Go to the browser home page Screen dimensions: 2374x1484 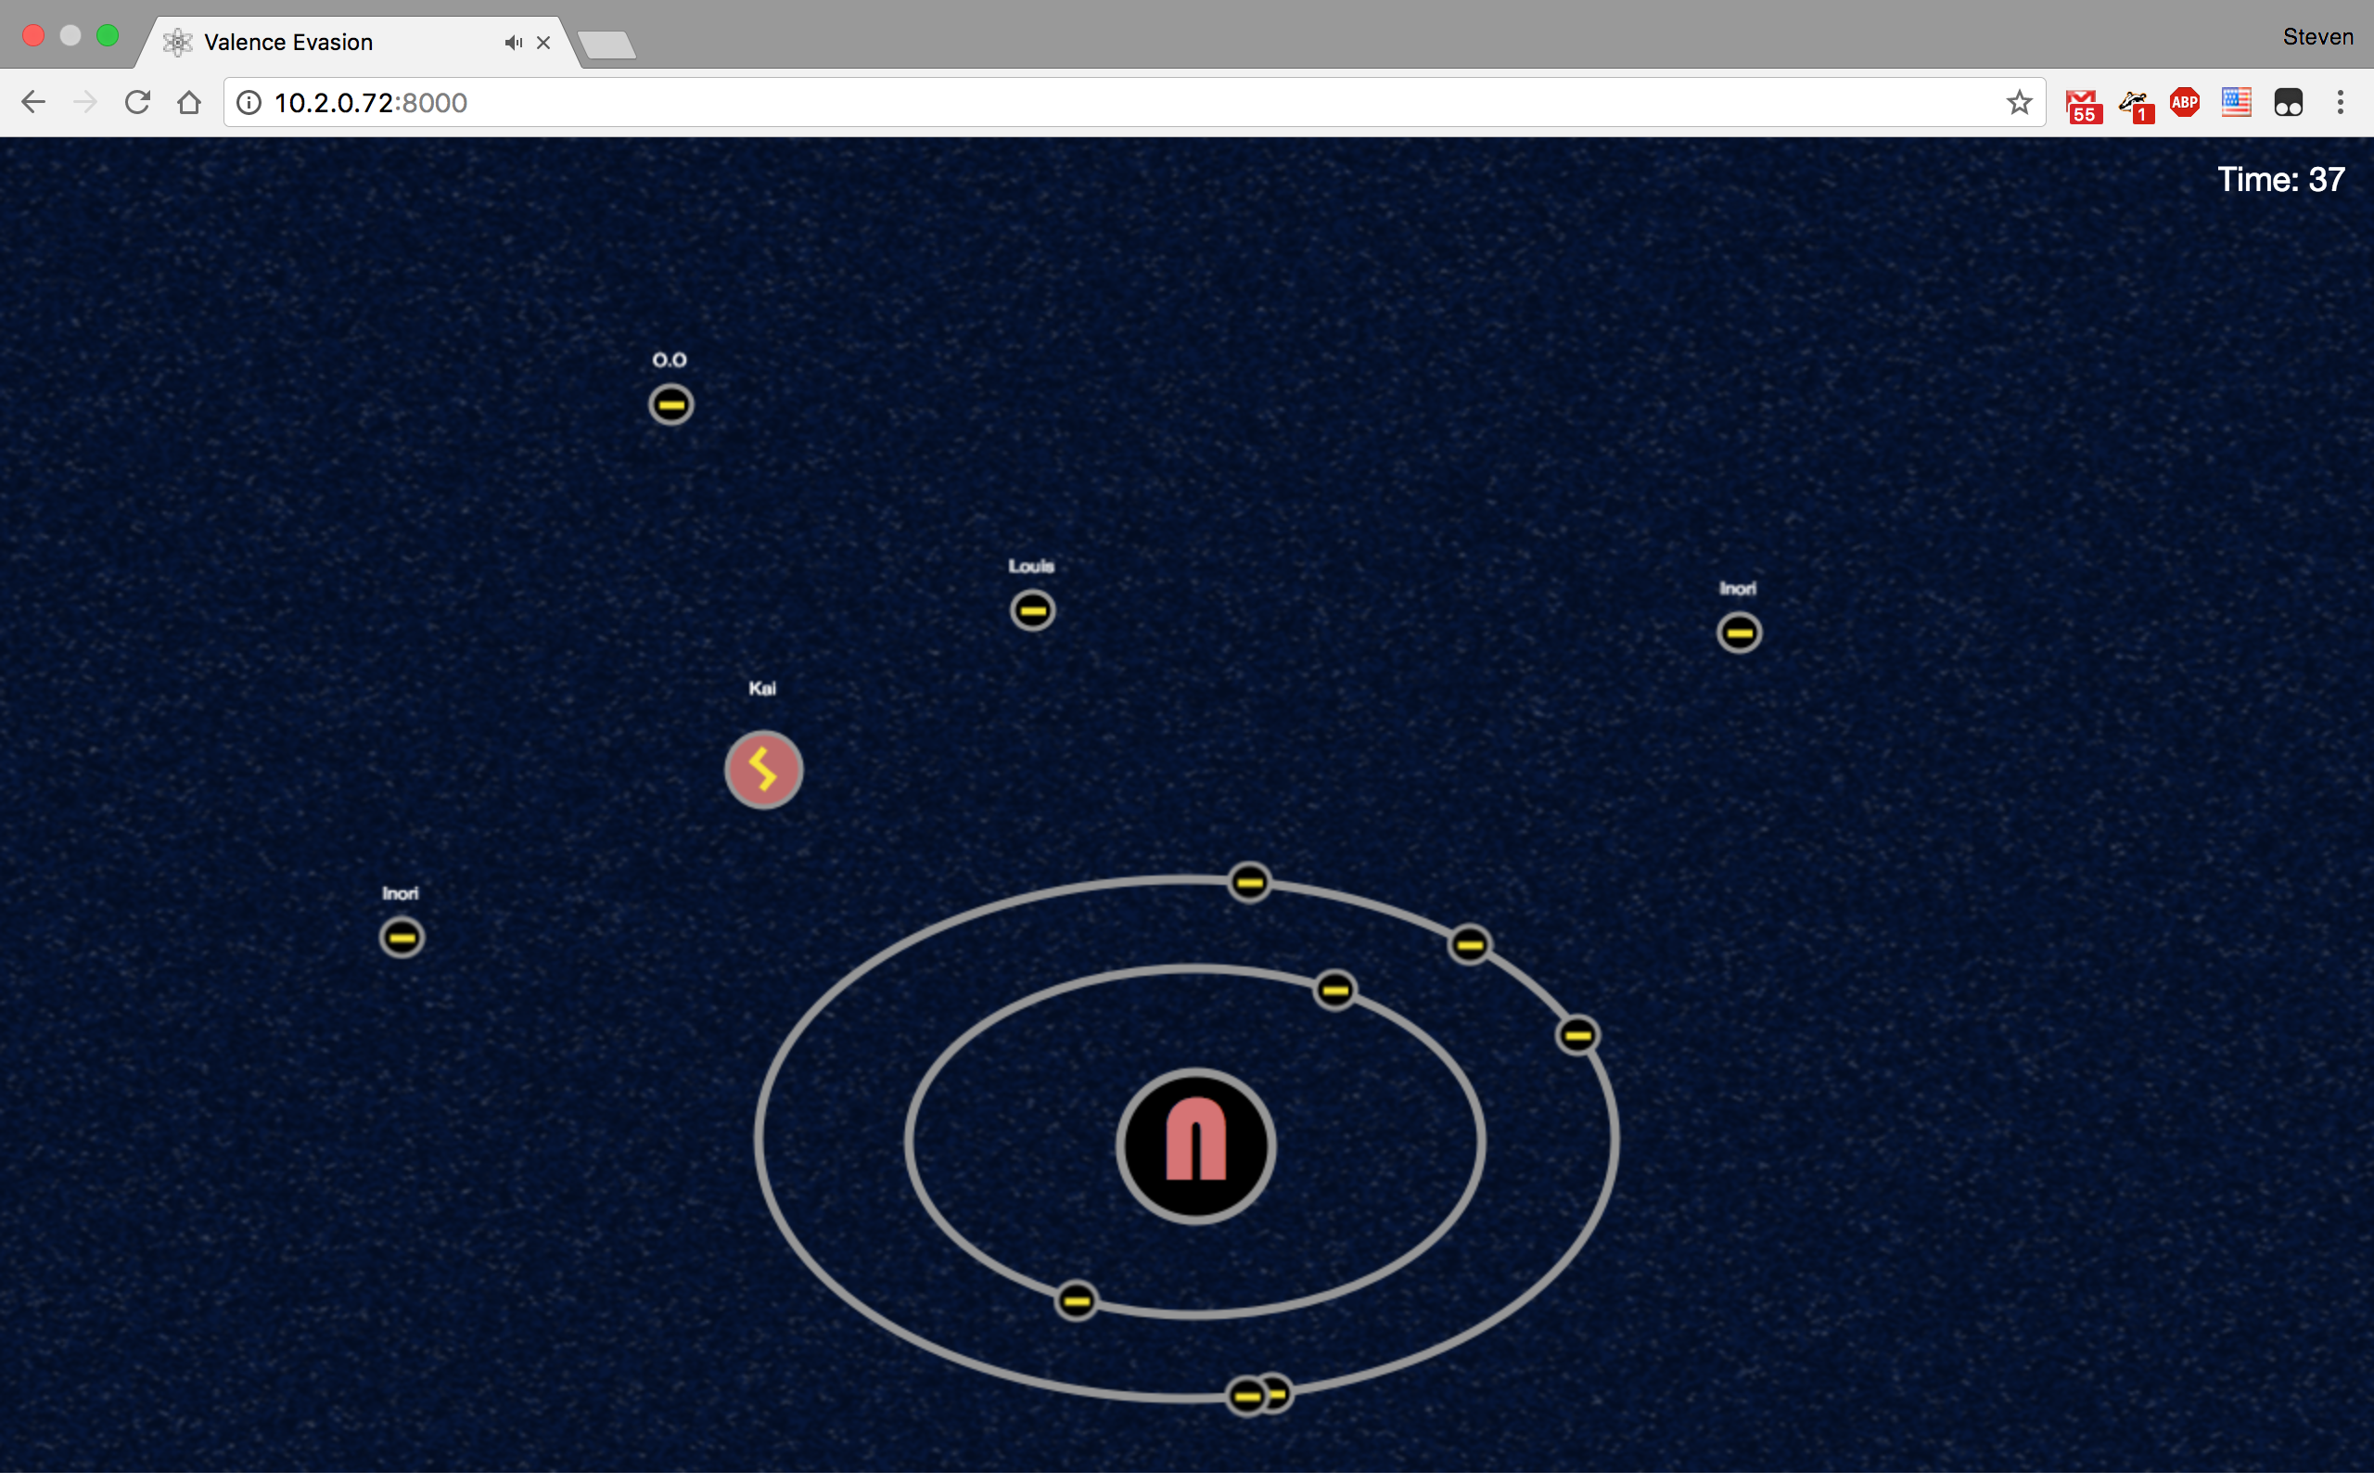coord(189,102)
